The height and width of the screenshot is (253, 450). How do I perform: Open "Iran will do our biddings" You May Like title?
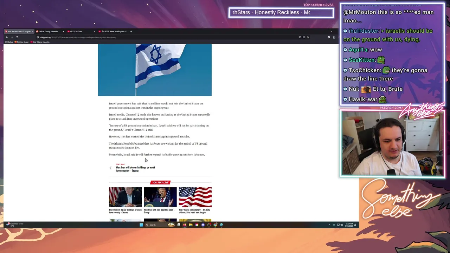[125, 211]
